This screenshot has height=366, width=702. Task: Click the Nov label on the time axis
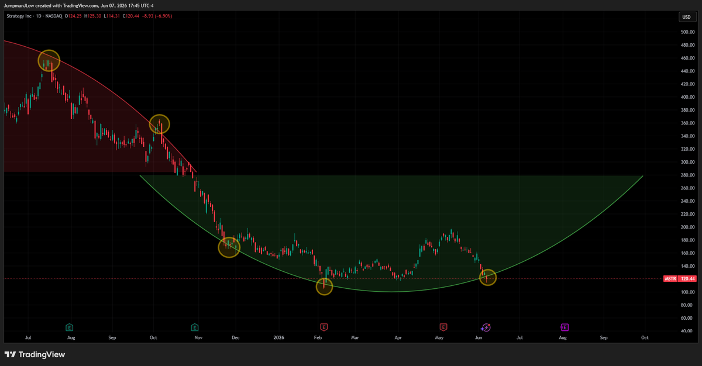point(198,338)
